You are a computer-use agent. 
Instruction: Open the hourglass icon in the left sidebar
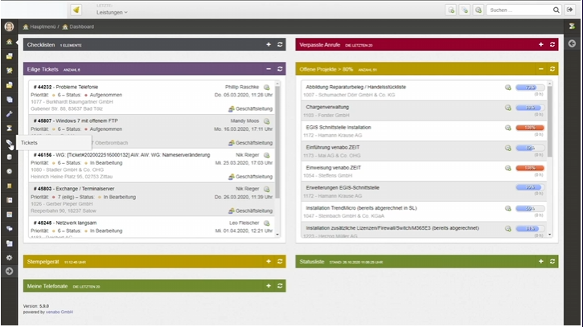coord(10,129)
